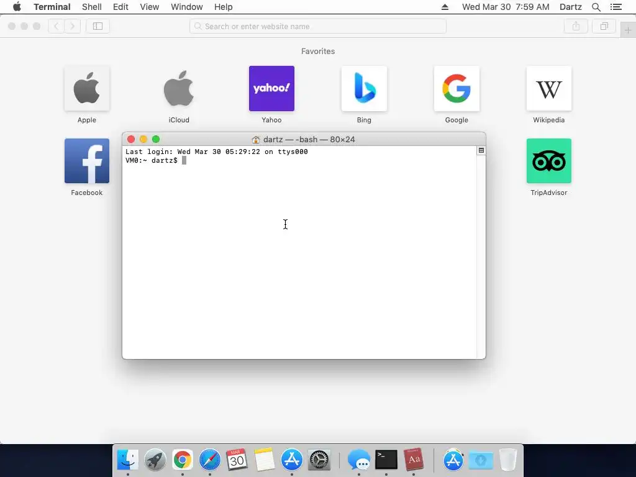636x477 pixels.
Task: Close the Terminal window with red button
Action: [x=131, y=139]
